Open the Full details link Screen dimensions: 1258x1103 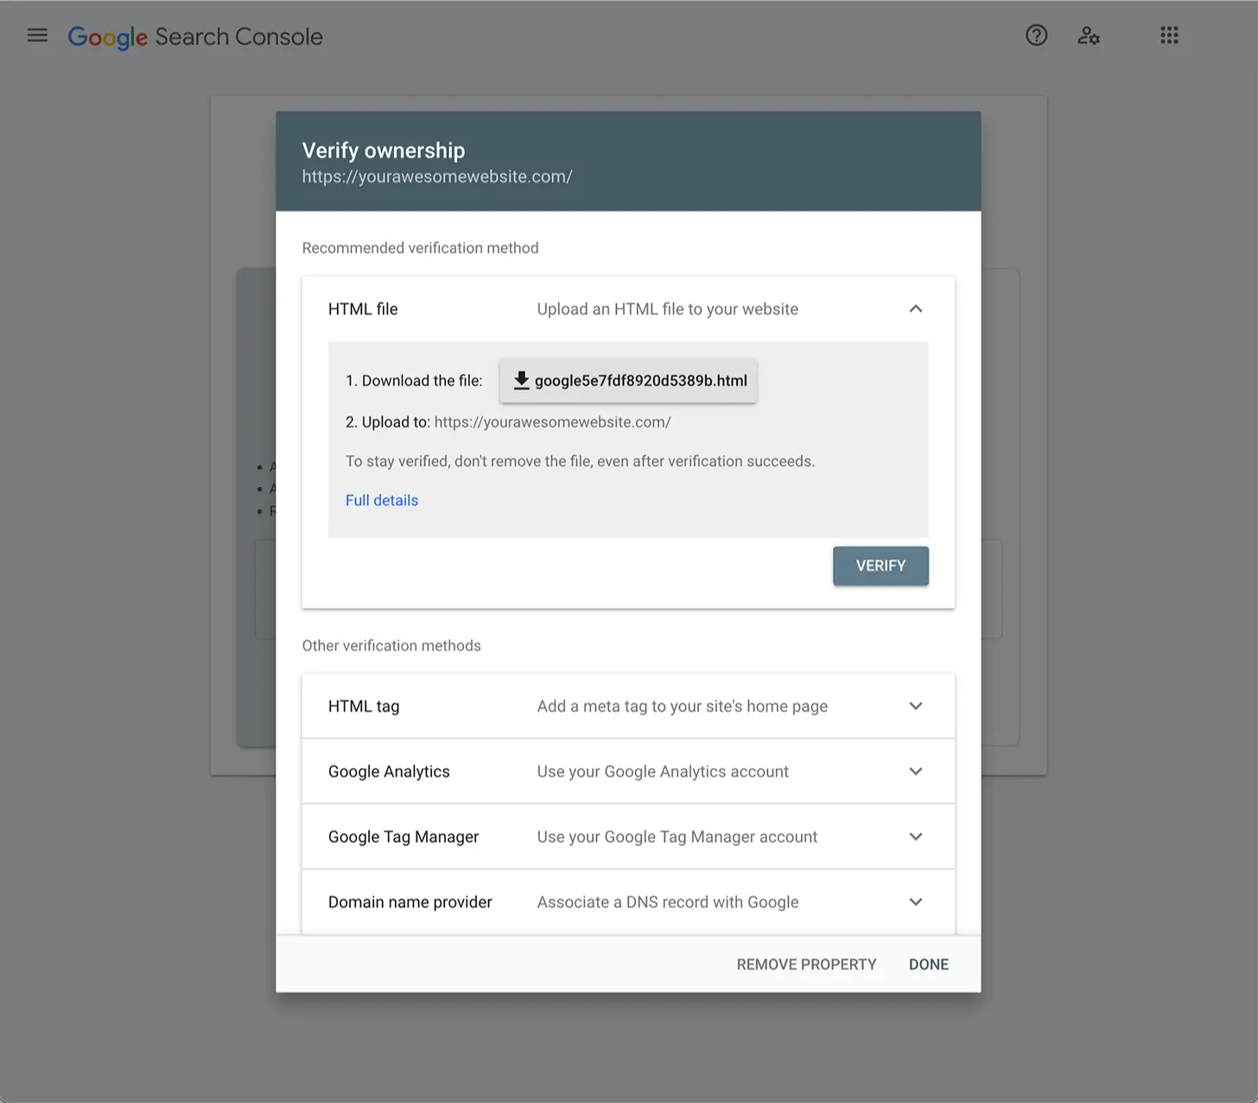point(381,500)
